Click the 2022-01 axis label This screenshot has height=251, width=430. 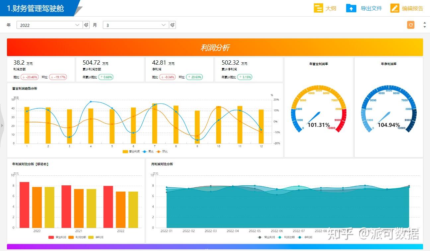[x=167, y=231]
